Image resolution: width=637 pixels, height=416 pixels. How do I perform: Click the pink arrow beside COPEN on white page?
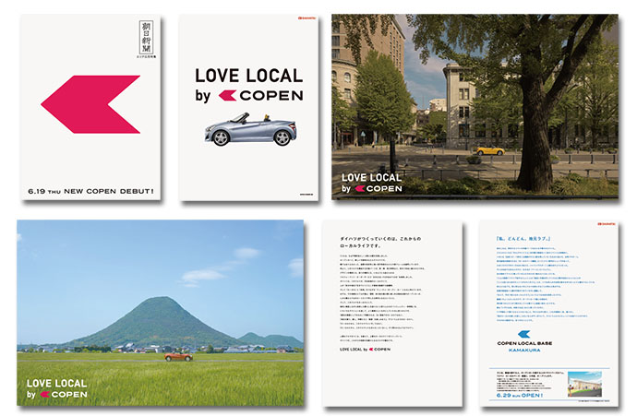tap(227, 95)
